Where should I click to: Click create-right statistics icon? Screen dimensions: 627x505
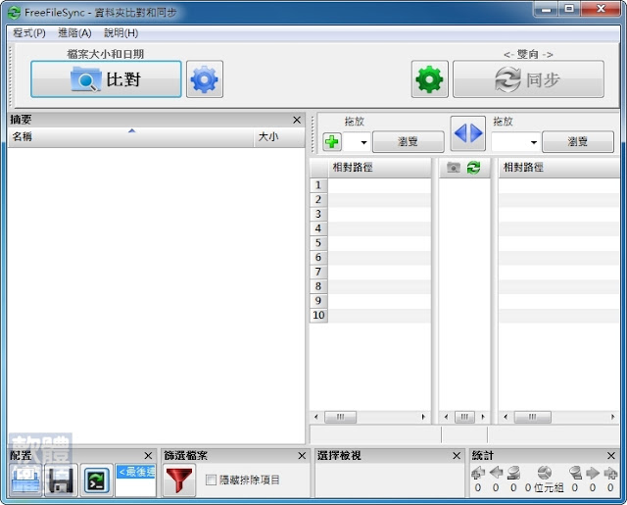click(610, 473)
